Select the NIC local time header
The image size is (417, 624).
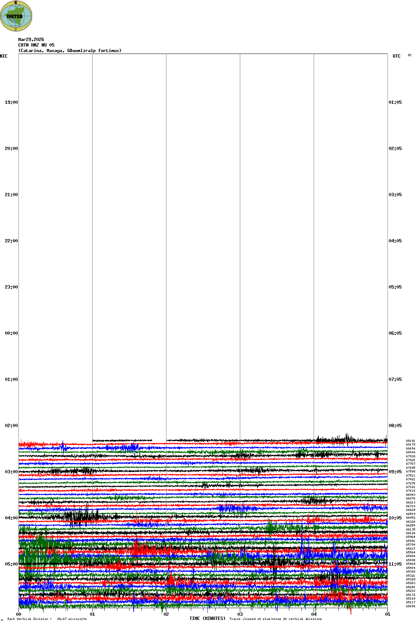pyautogui.click(x=4, y=56)
